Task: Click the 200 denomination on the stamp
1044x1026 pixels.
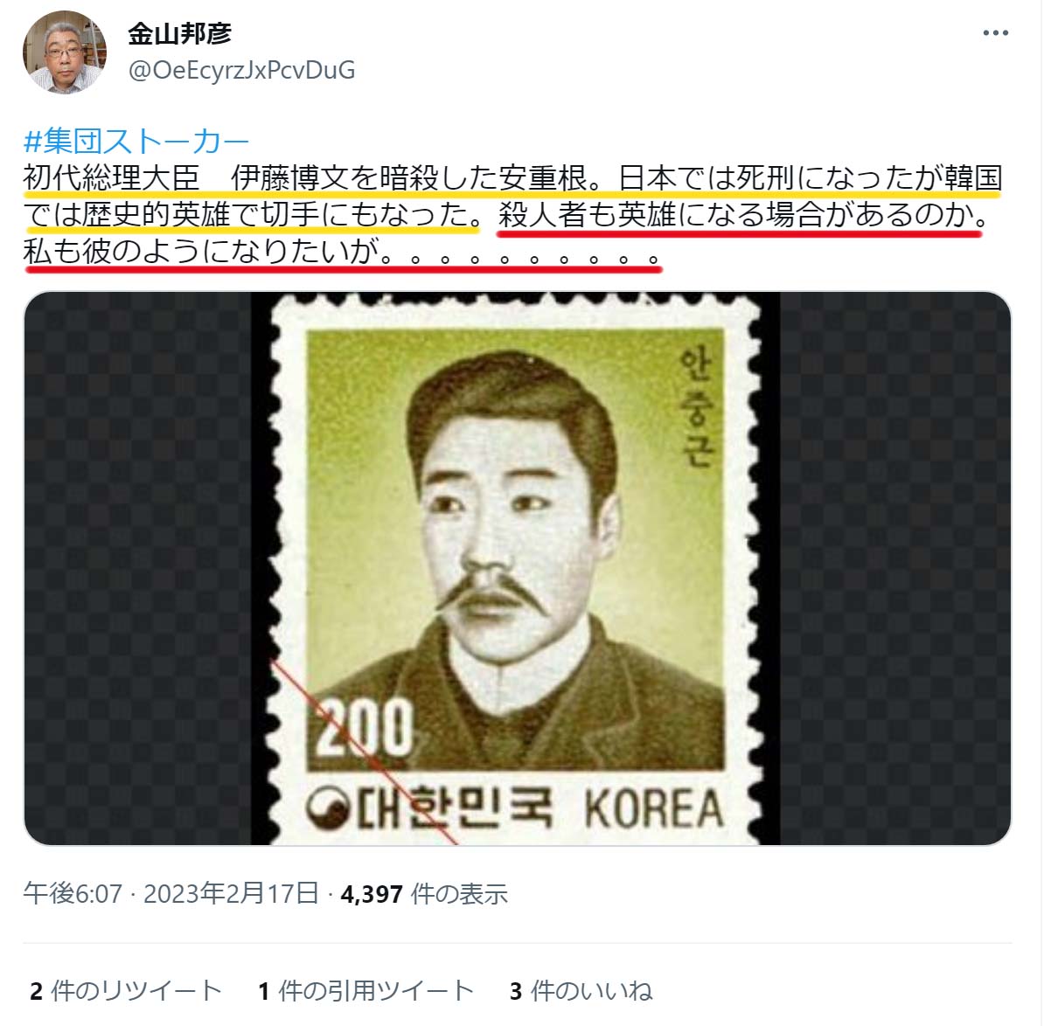Action: 364,728
